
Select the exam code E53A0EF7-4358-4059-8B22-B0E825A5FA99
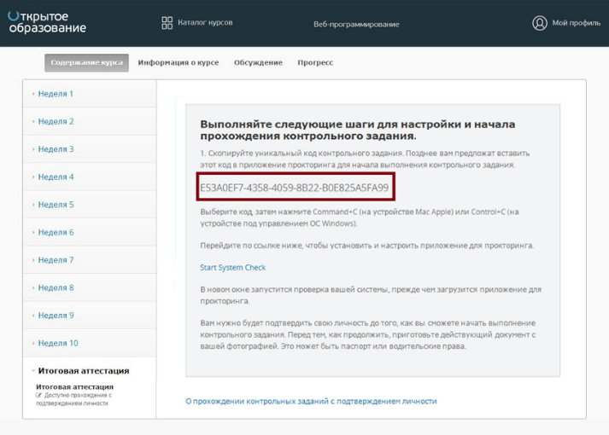295,188
